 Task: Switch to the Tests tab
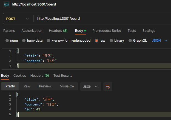[132, 31]
